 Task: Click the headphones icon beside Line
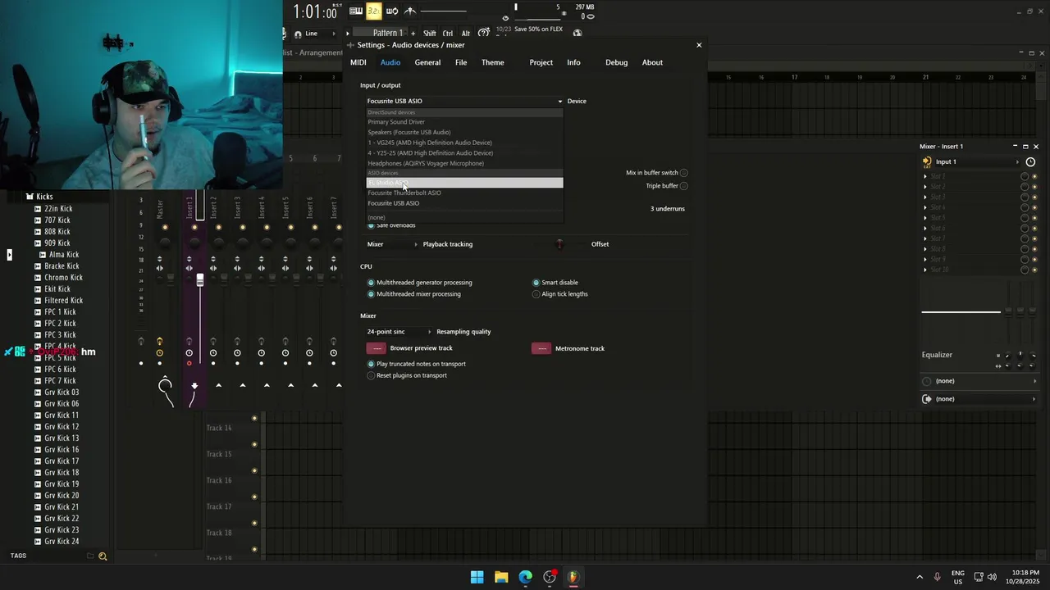pyautogui.click(x=297, y=34)
